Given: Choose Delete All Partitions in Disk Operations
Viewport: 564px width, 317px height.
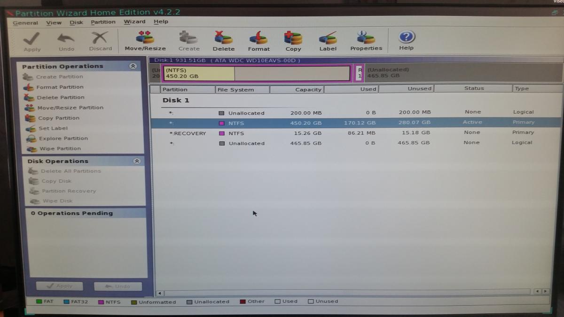Looking at the screenshot, I should [71, 171].
